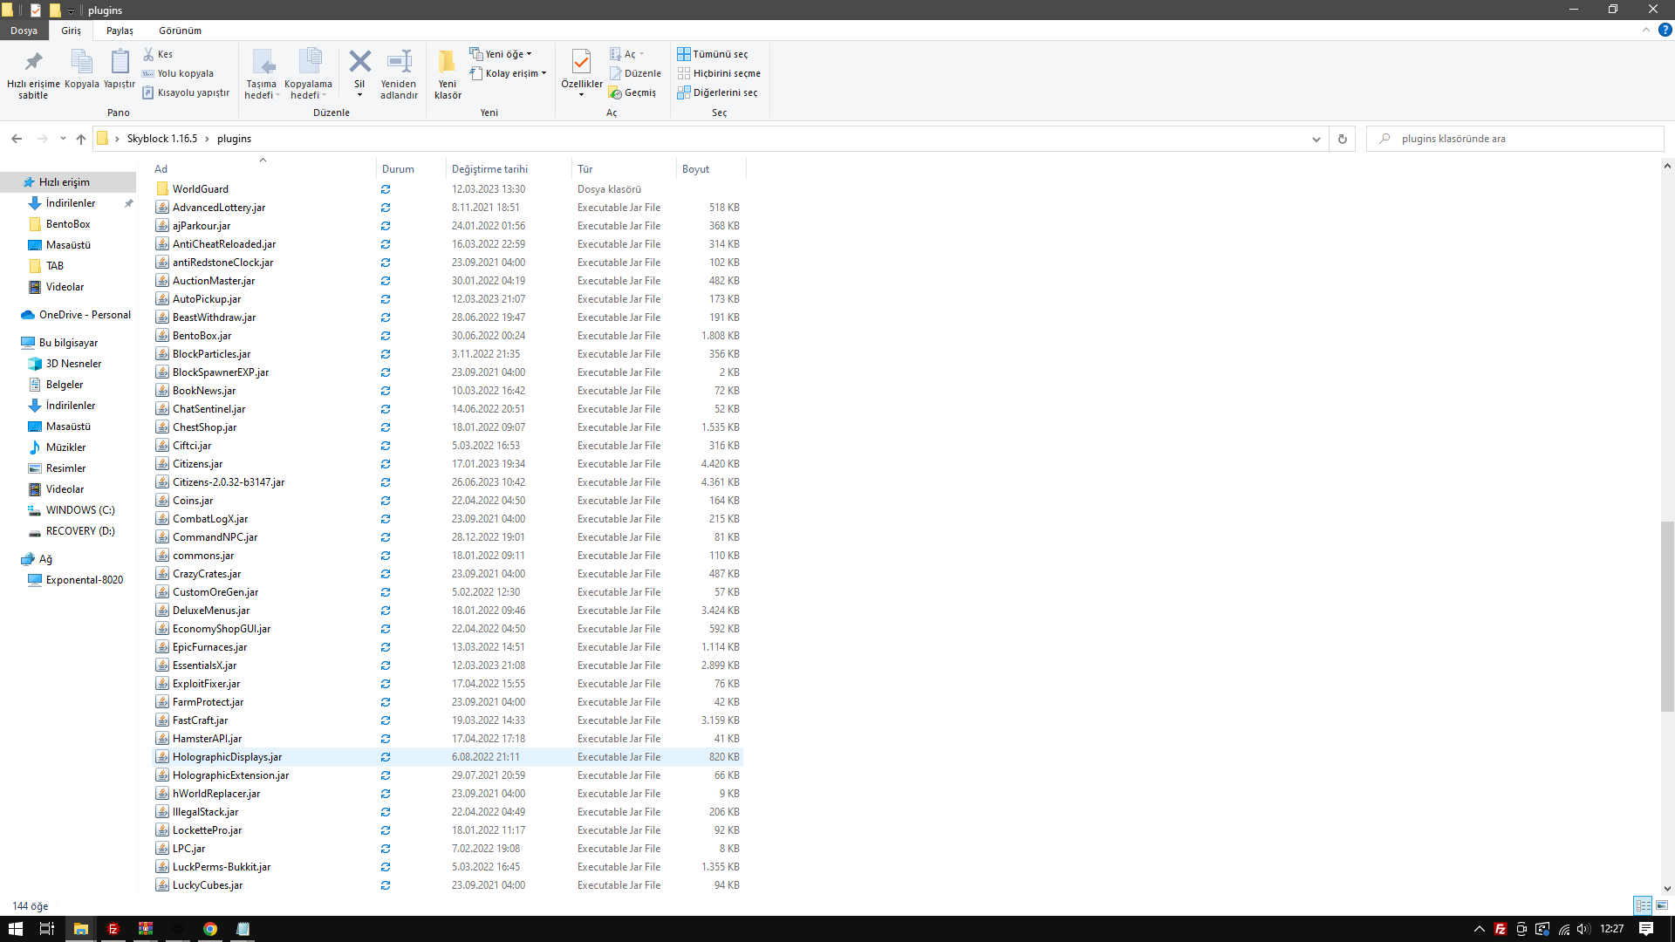1675x942 pixels.
Task: Switch to details view layout icon
Action: [x=1643, y=905]
